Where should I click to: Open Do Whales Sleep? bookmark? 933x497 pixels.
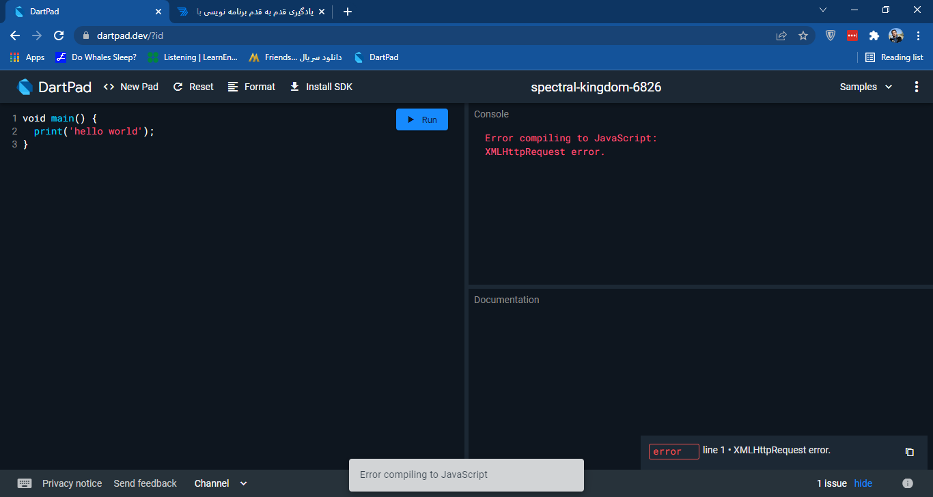coord(96,57)
